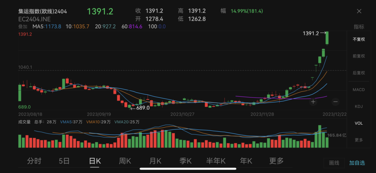Click the low price 1262.8
The width and height of the screenshot is (376, 173).
[197, 19]
